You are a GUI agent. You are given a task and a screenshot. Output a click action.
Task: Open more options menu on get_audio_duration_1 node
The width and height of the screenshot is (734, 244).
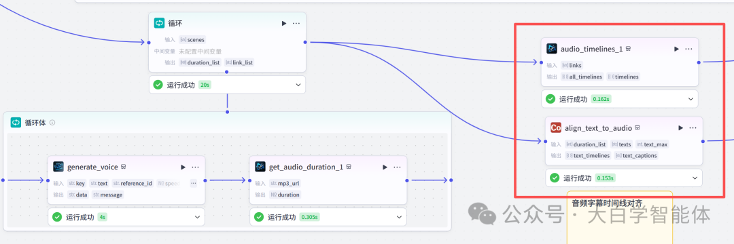[397, 167]
